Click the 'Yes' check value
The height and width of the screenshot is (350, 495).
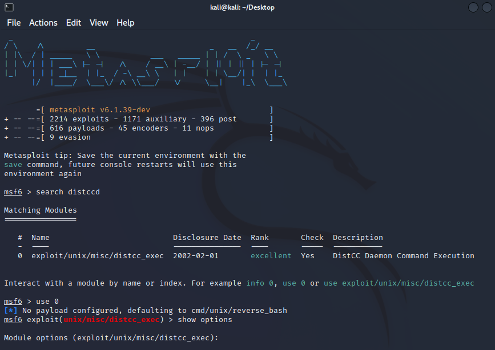[308, 256]
